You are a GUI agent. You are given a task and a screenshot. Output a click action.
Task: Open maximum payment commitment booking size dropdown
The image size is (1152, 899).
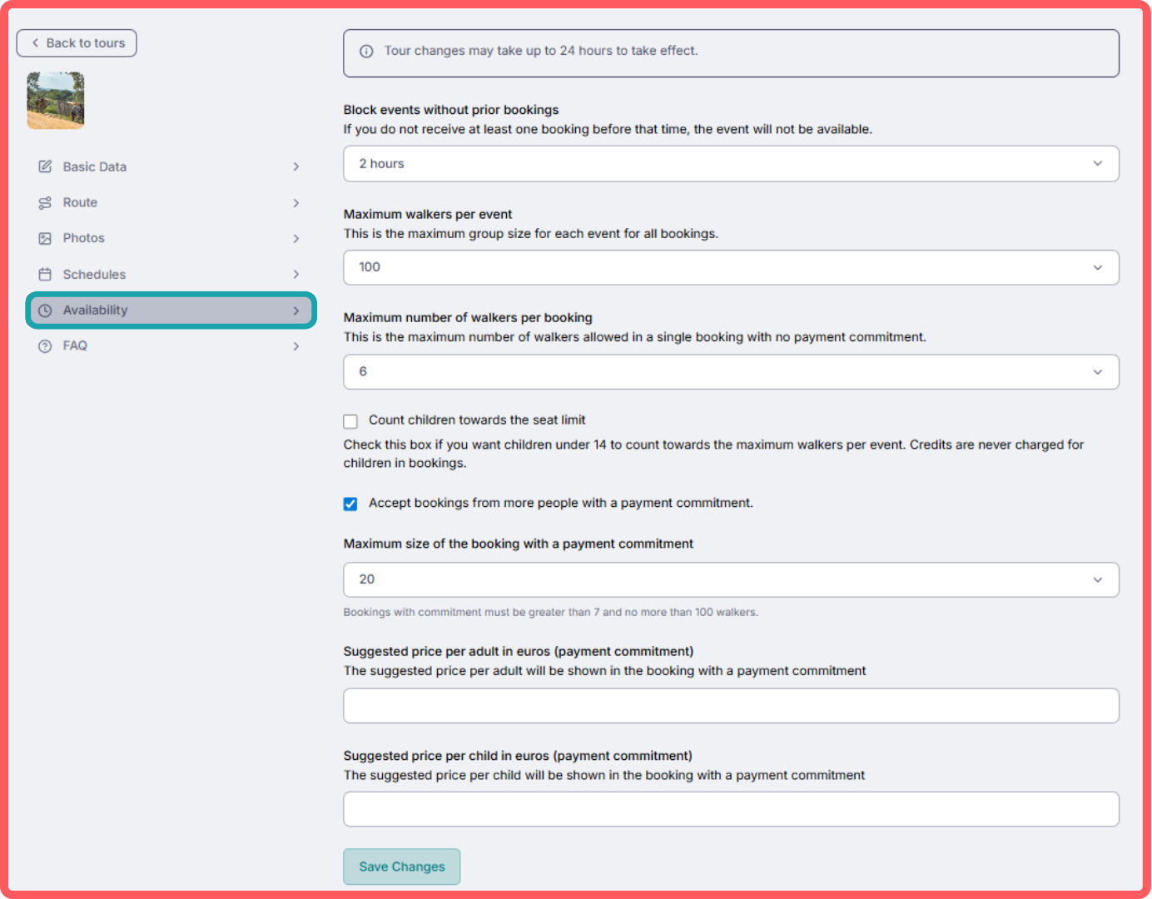[x=730, y=579]
